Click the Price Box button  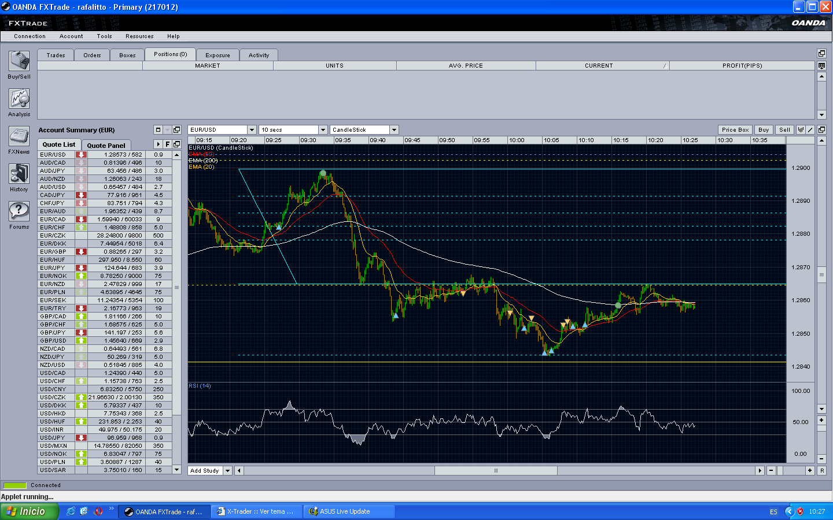click(735, 130)
